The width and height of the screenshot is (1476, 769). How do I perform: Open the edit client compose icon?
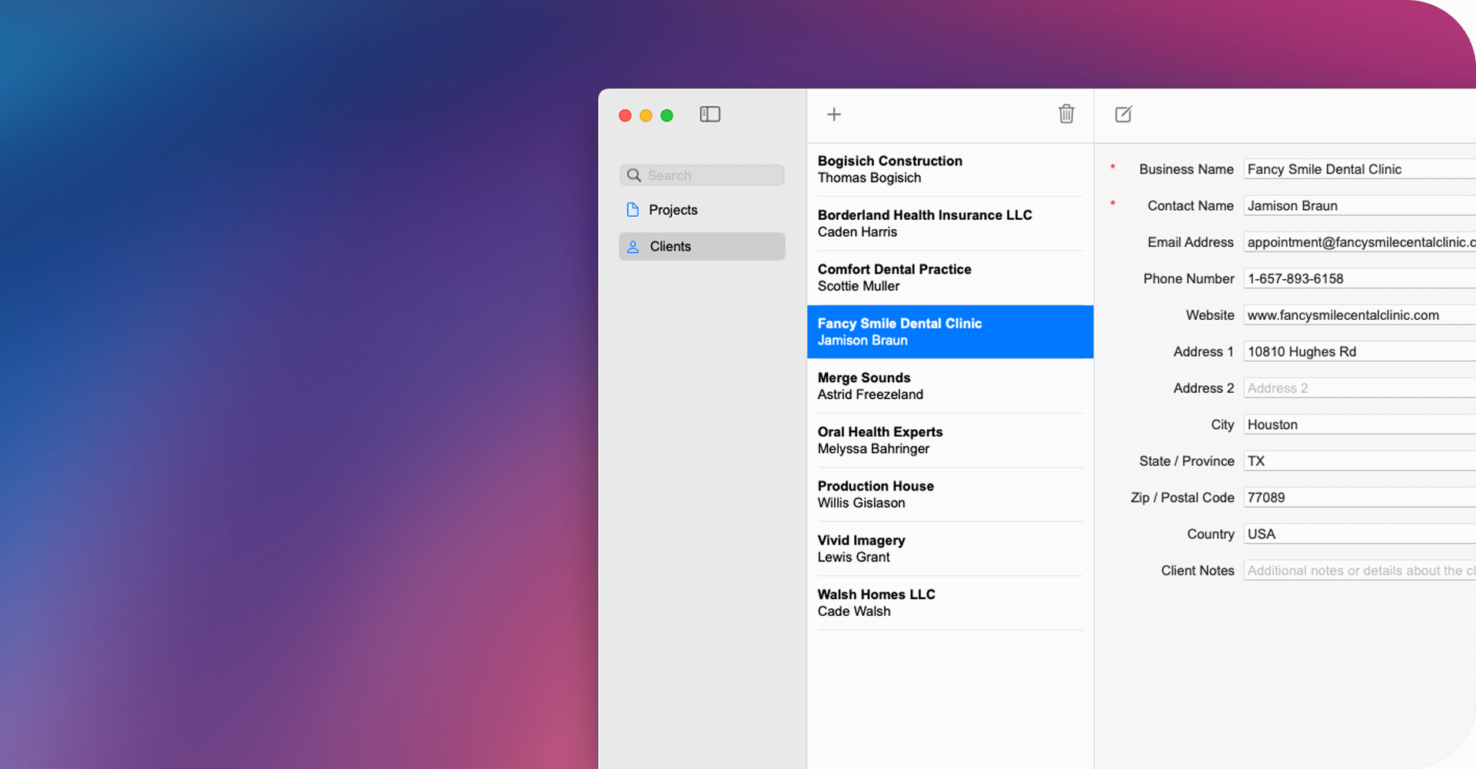1123,114
